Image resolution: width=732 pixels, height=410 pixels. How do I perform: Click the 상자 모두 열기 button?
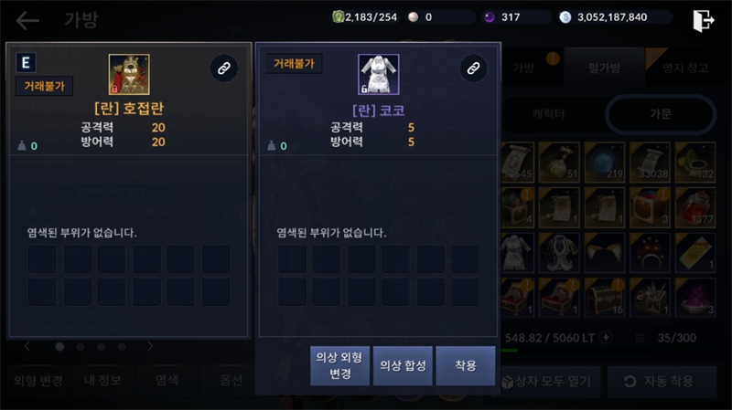click(x=546, y=382)
